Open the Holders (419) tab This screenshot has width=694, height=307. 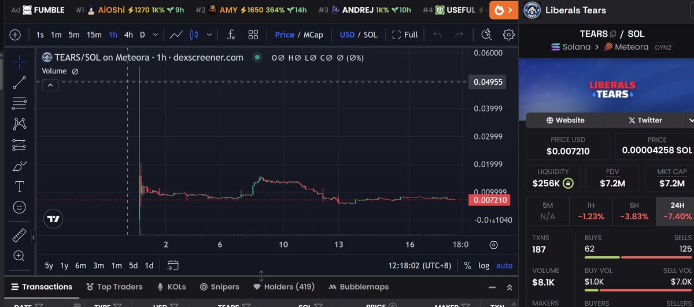[283, 287]
